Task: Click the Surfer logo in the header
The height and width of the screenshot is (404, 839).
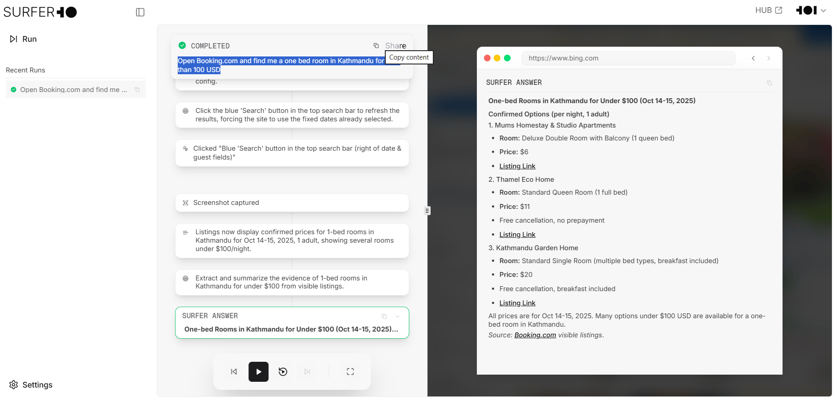Action: click(40, 12)
